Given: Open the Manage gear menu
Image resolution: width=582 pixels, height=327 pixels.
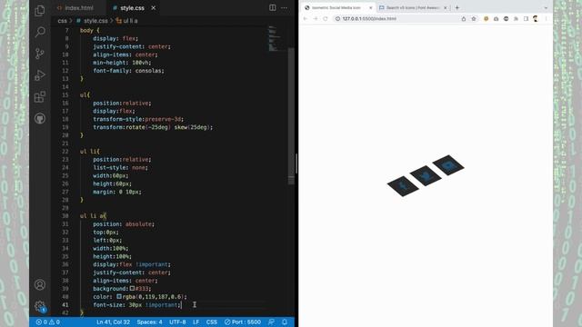Looking at the screenshot, I should pos(40,306).
